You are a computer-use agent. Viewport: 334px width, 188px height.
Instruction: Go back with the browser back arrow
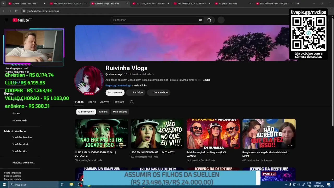pyautogui.click(x=4, y=11)
